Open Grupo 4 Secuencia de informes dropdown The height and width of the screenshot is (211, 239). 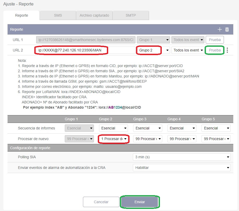pos(182,128)
